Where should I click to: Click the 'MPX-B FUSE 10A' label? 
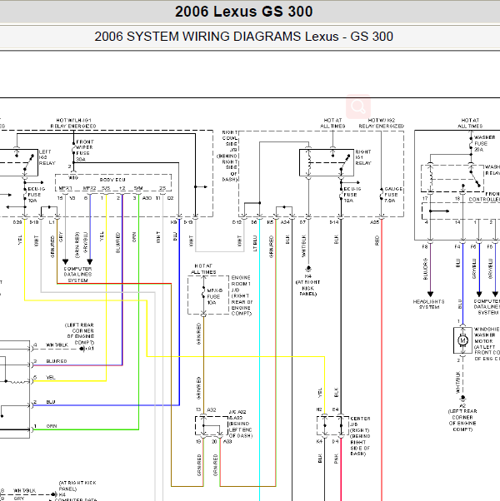click(x=214, y=296)
